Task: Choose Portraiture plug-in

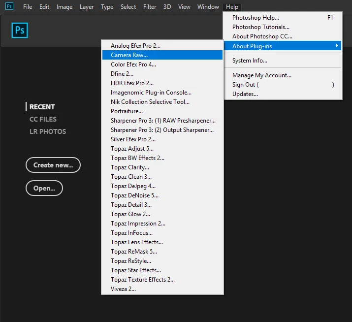Action: [x=162, y=111]
